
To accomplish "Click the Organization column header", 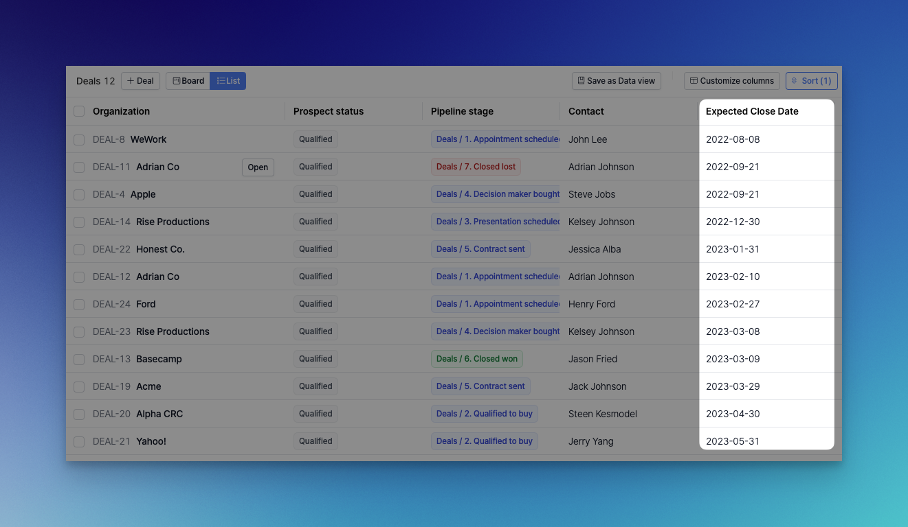I will point(121,111).
